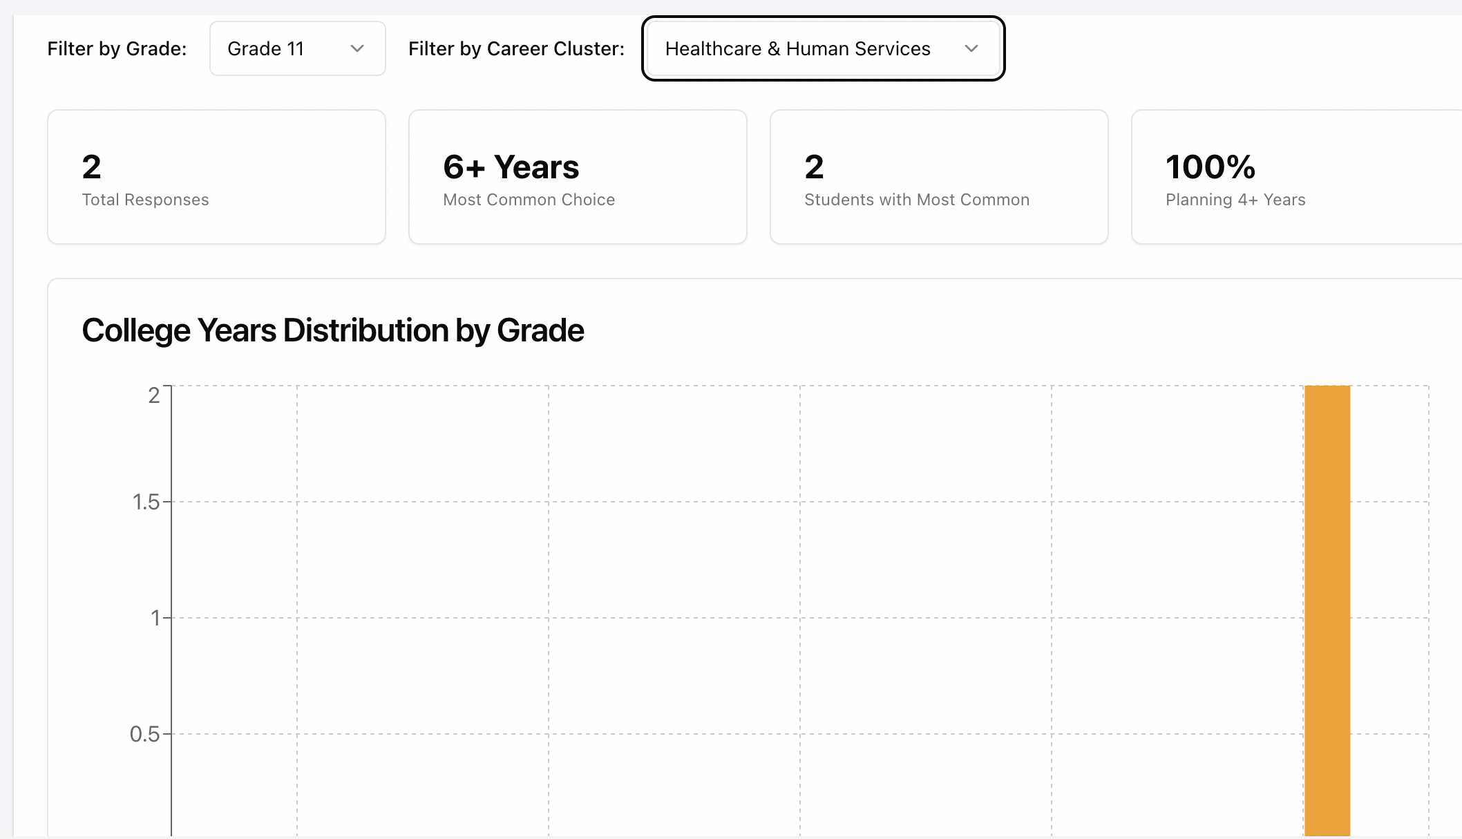Click the 'Students with Most Common' label
Screen dimensions: 1462x839
coord(916,200)
